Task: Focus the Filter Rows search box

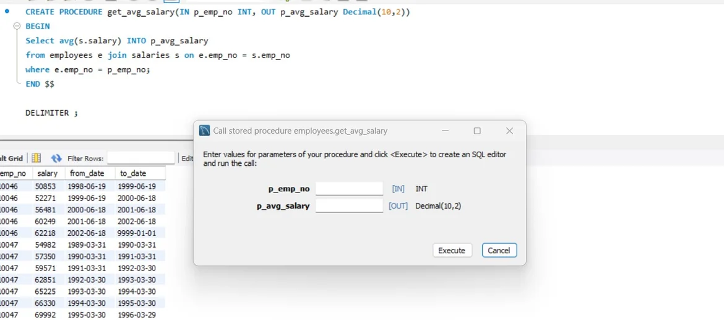Action: tap(140, 158)
